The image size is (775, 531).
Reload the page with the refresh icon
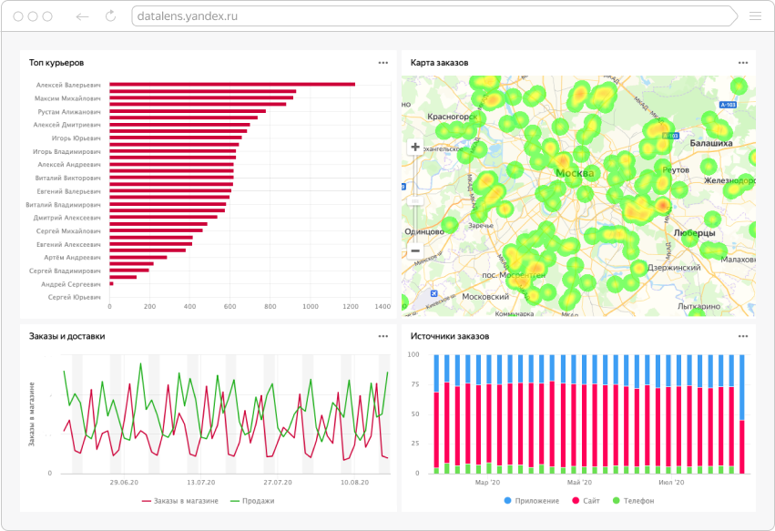tap(111, 16)
